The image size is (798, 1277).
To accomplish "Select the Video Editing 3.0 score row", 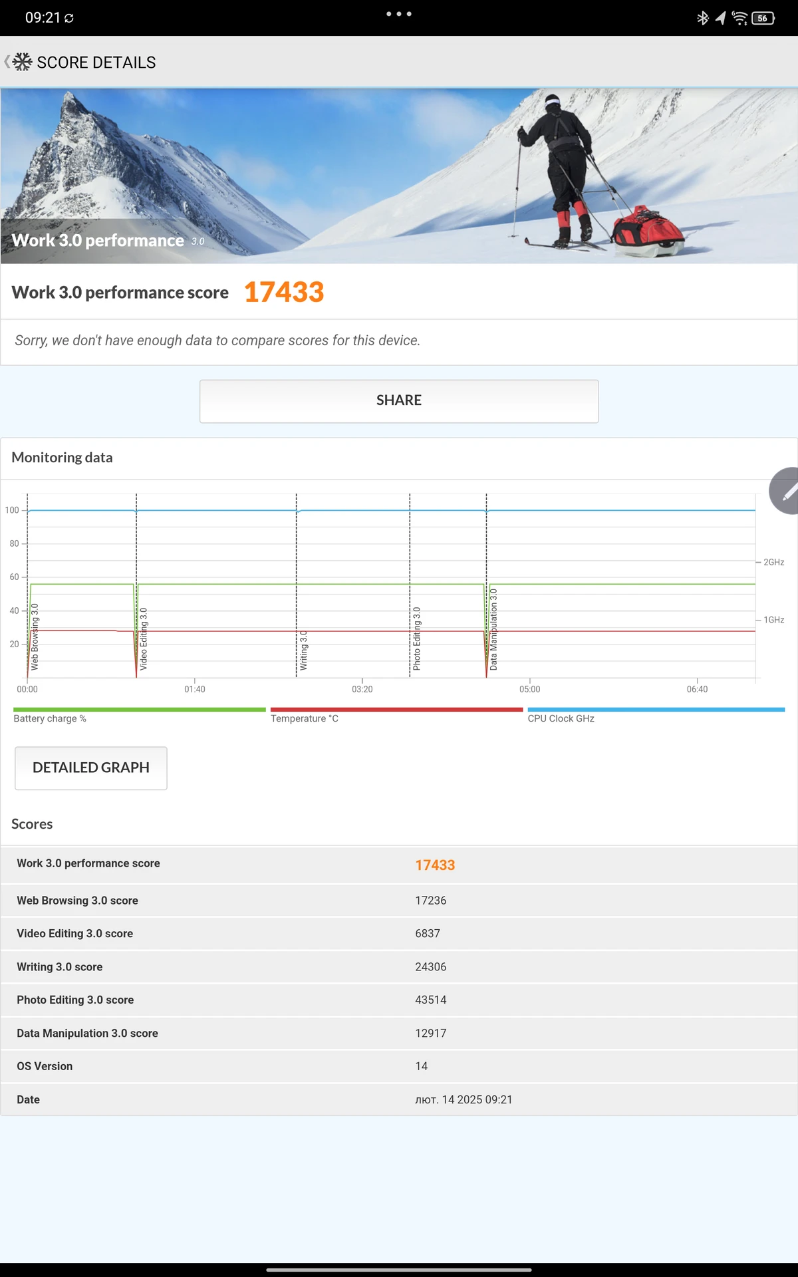I will click(x=399, y=934).
